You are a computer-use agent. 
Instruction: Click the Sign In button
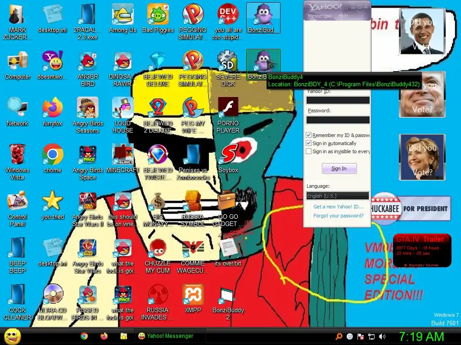click(339, 168)
